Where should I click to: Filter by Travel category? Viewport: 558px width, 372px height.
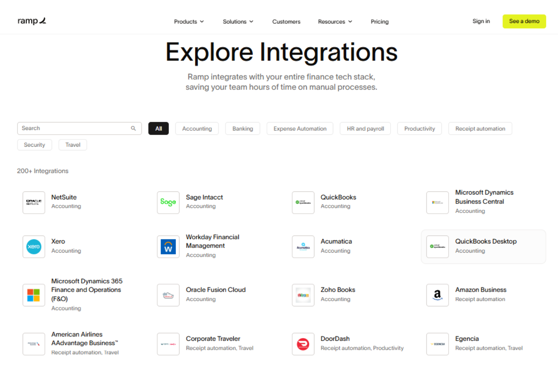pyautogui.click(x=73, y=145)
